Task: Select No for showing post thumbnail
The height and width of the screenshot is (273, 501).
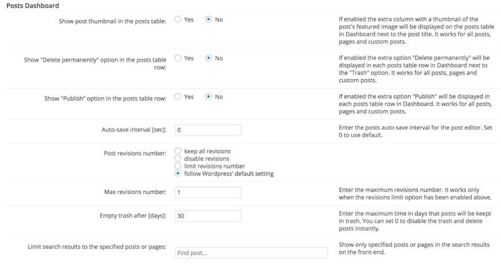Action: pyautogui.click(x=209, y=20)
